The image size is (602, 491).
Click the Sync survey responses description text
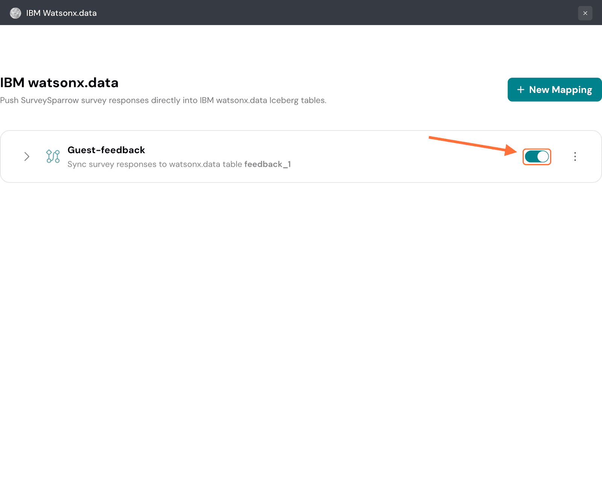[x=154, y=164]
